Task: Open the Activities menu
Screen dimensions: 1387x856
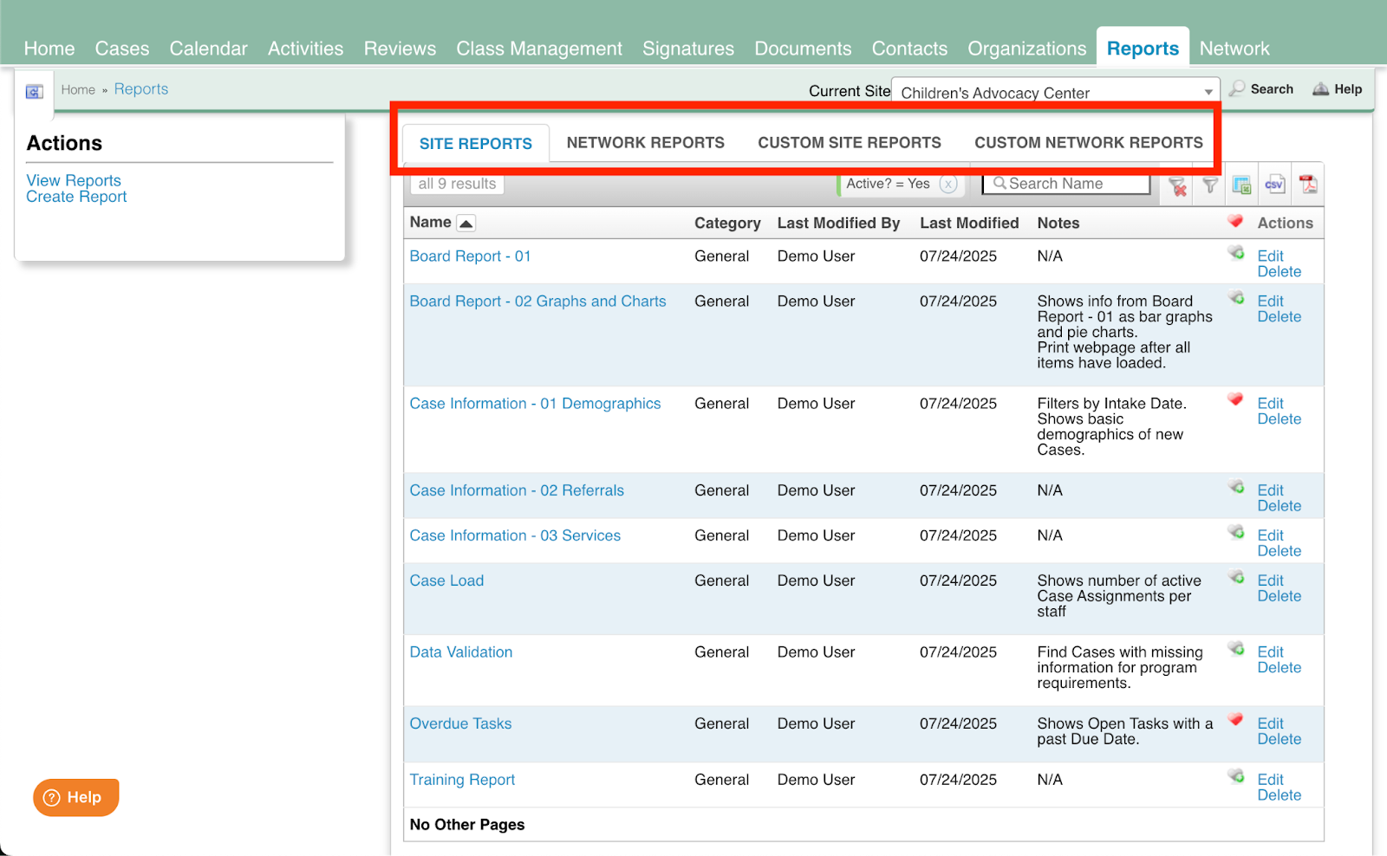Action: click(x=306, y=49)
